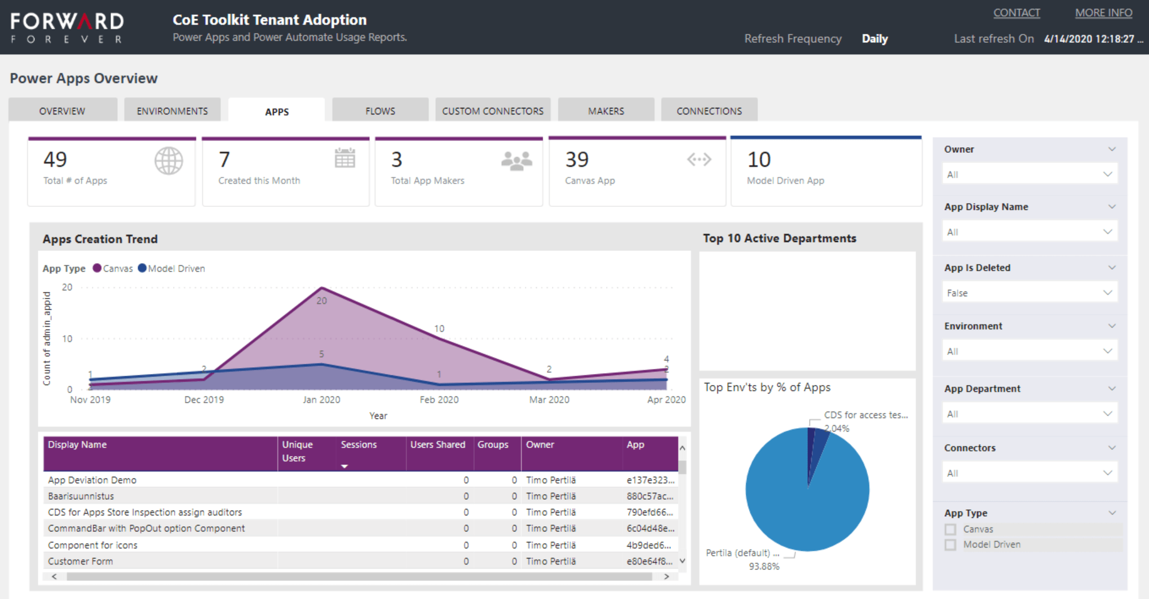1149x599 pixels.
Task: Check the Model Driven app type checkbox
Action: 951,545
